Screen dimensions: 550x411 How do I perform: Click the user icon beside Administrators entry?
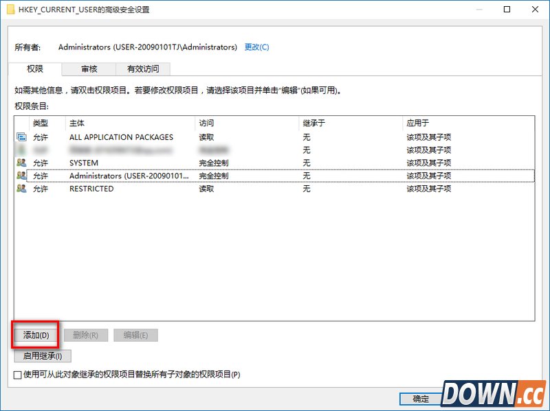pos(21,176)
